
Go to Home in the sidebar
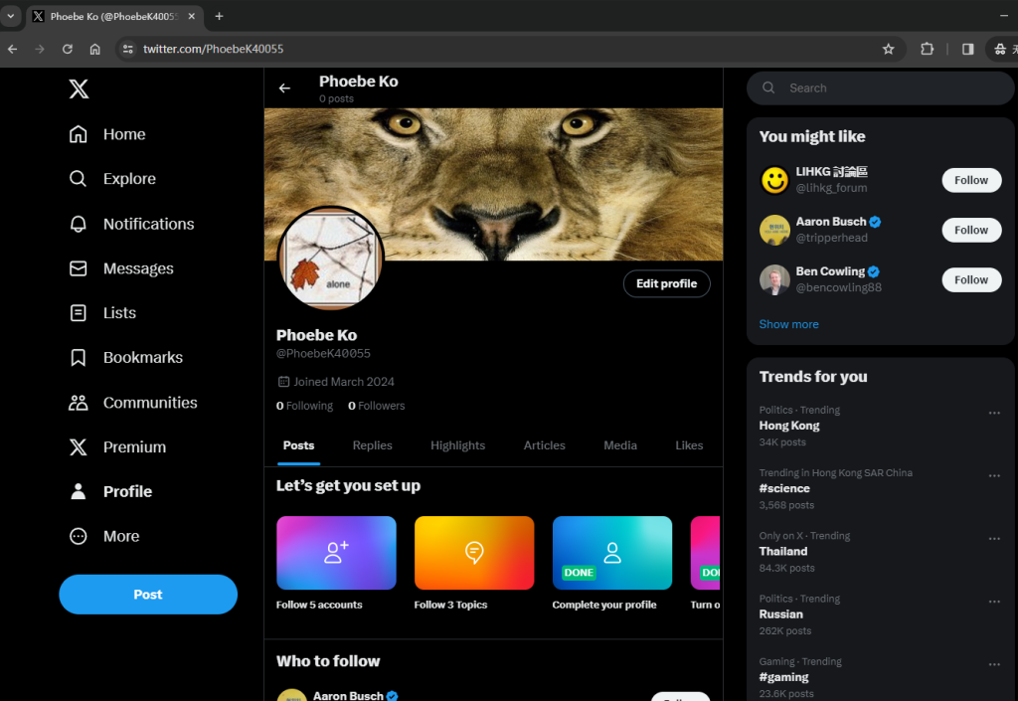pos(107,134)
